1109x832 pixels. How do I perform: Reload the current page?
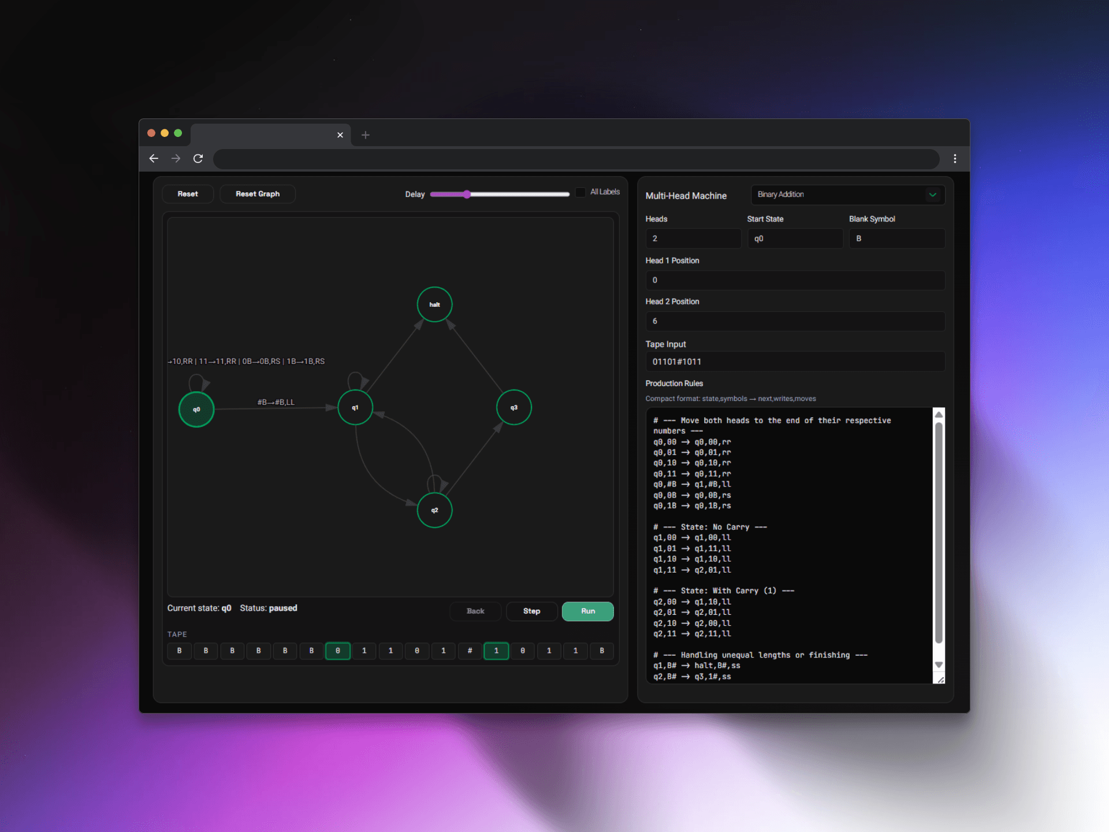click(198, 158)
